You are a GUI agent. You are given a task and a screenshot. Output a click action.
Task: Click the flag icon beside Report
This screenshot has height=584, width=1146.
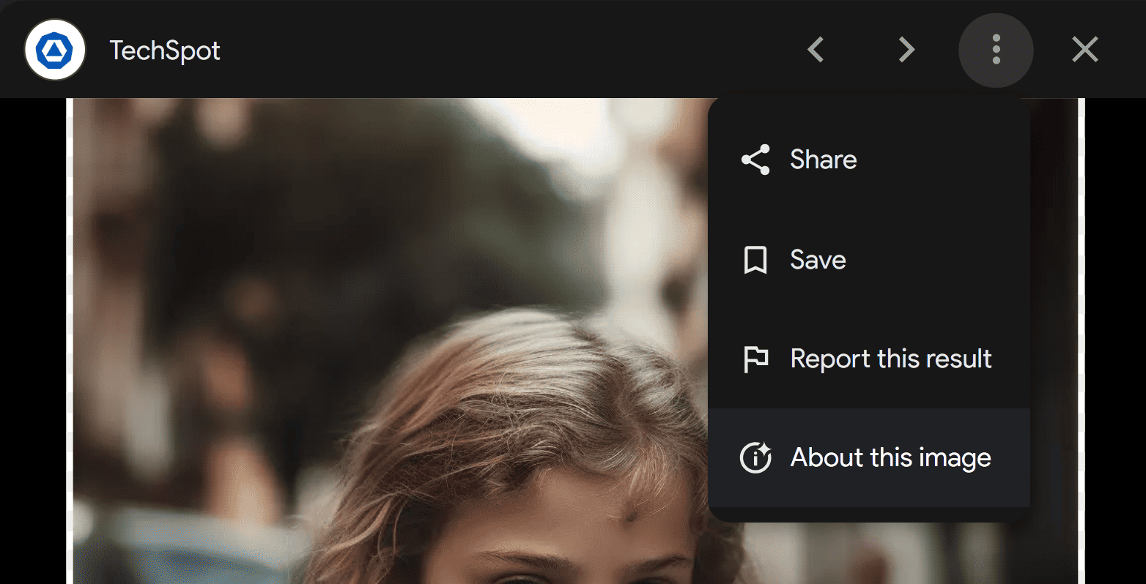[755, 359]
